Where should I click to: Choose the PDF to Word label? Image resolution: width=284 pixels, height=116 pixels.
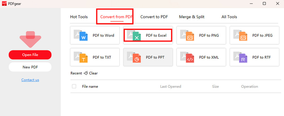[103, 35]
